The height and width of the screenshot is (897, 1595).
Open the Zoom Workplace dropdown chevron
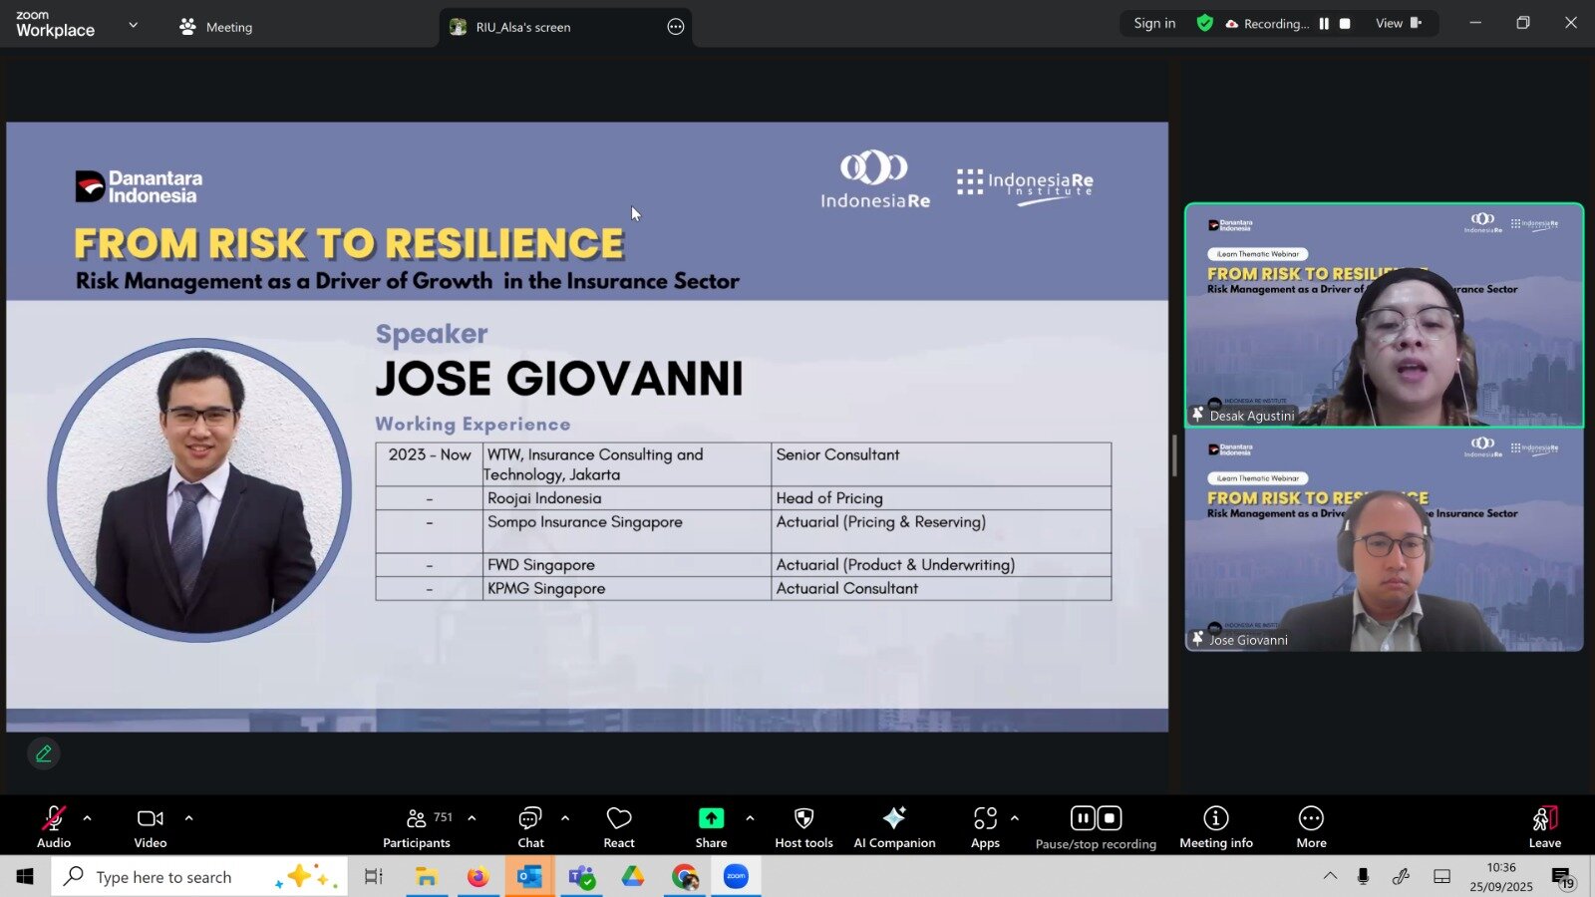[x=134, y=25]
